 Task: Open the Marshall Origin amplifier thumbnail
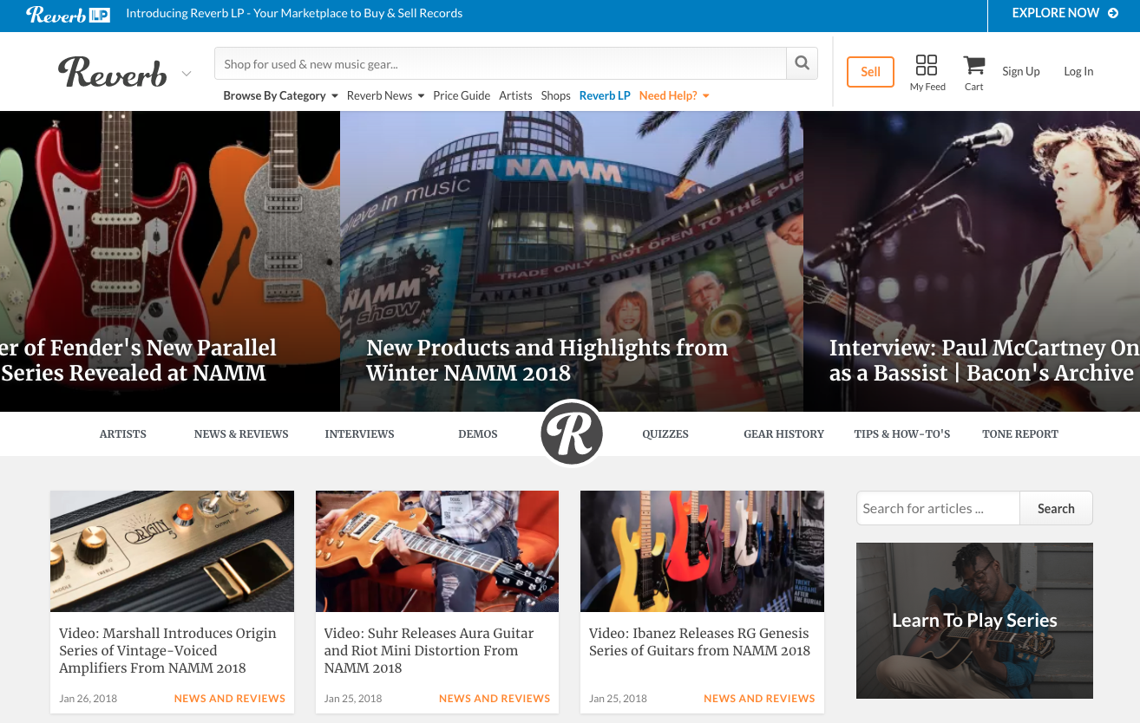pyautogui.click(x=172, y=551)
